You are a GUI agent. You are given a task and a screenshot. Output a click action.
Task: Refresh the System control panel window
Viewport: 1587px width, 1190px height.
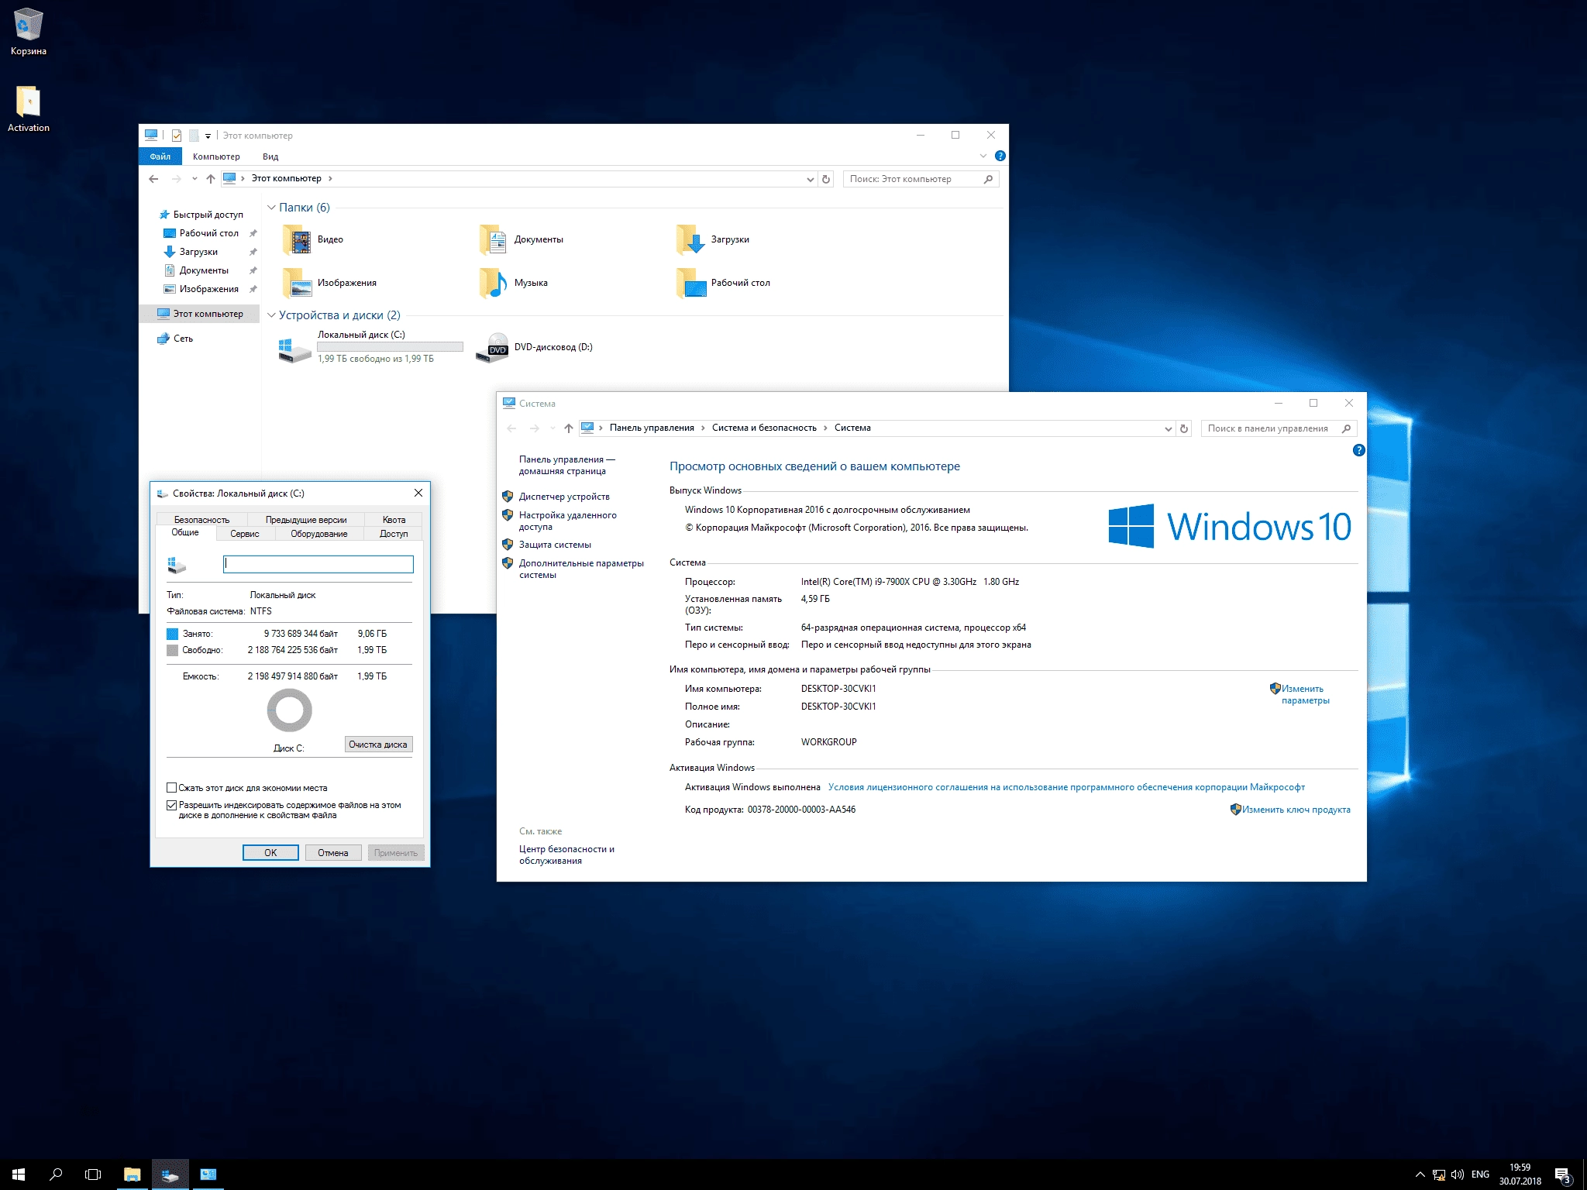pos(1184,428)
